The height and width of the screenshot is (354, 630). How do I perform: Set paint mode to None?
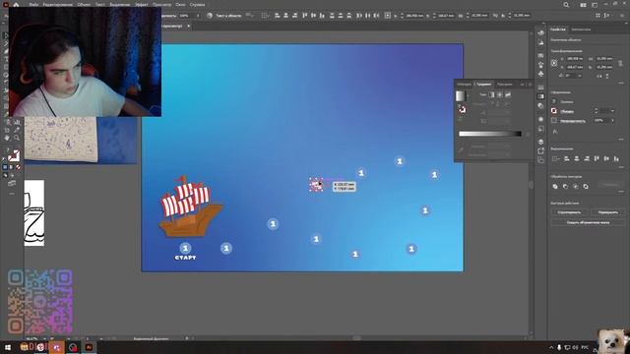click(18, 167)
